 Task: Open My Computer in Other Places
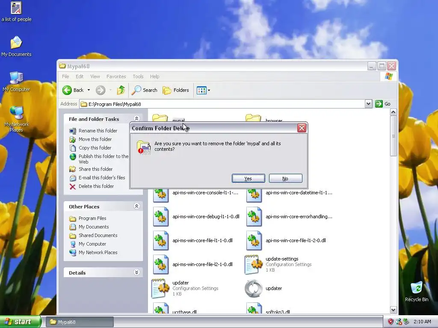pyautogui.click(x=88, y=244)
